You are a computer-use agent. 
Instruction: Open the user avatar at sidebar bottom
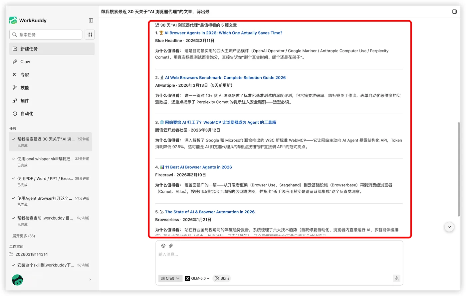(x=17, y=280)
